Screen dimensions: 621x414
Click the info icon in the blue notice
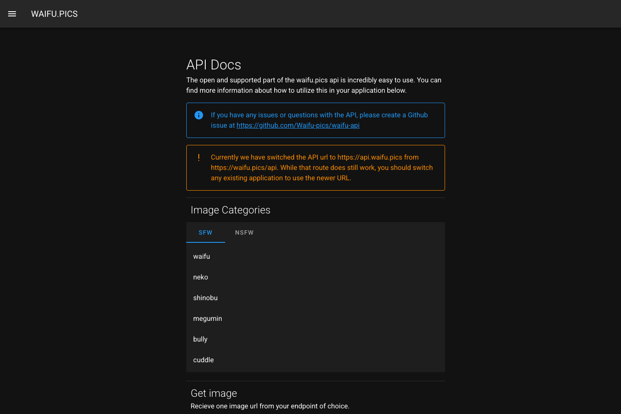(x=199, y=115)
